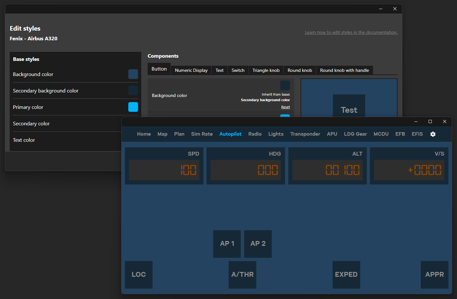Pick the Button background color swatch
The height and width of the screenshot is (299, 457).
pyautogui.click(x=285, y=85)
